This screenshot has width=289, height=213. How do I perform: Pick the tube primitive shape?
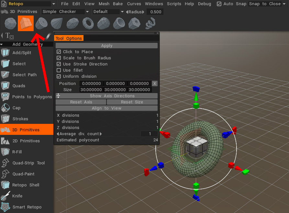[119, 23]
